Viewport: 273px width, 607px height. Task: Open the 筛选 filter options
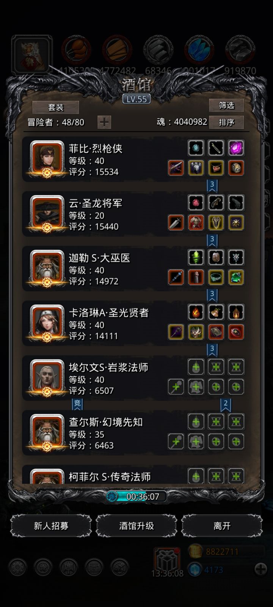(226, 105)
